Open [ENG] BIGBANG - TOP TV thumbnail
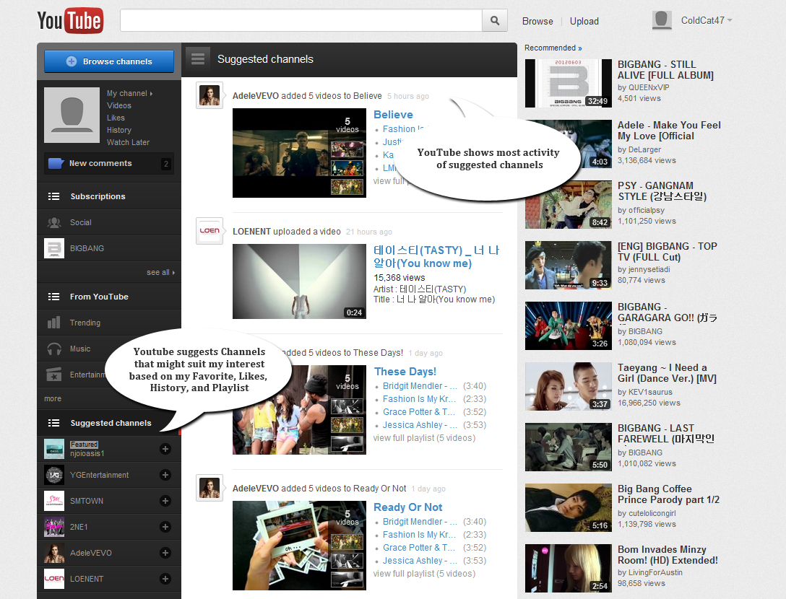 pos(569,265)
